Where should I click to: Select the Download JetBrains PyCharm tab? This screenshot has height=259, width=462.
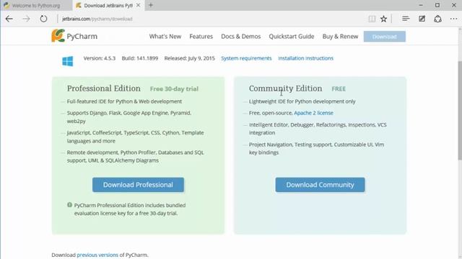[108, 5]
